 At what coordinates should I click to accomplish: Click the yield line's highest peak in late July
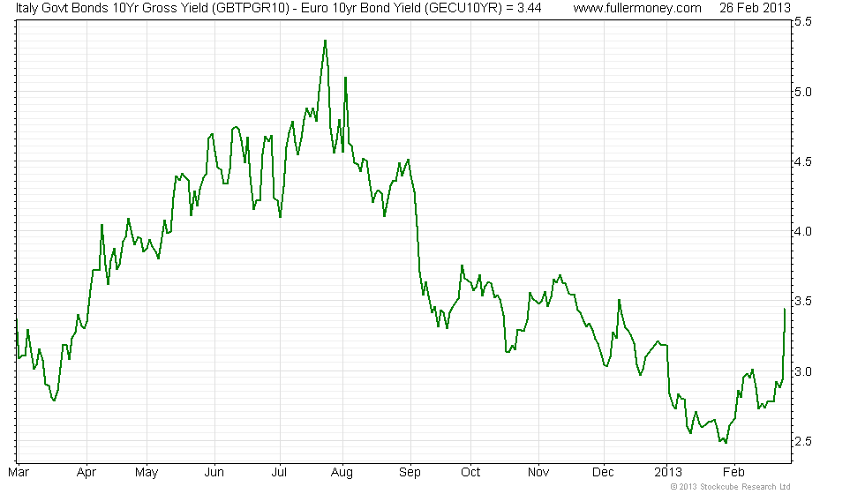point(326,41)
